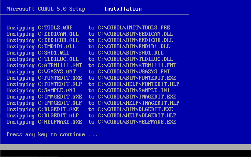Select source file C:TOOLS.@RE

pyautogui.click(x=55, y=27)
